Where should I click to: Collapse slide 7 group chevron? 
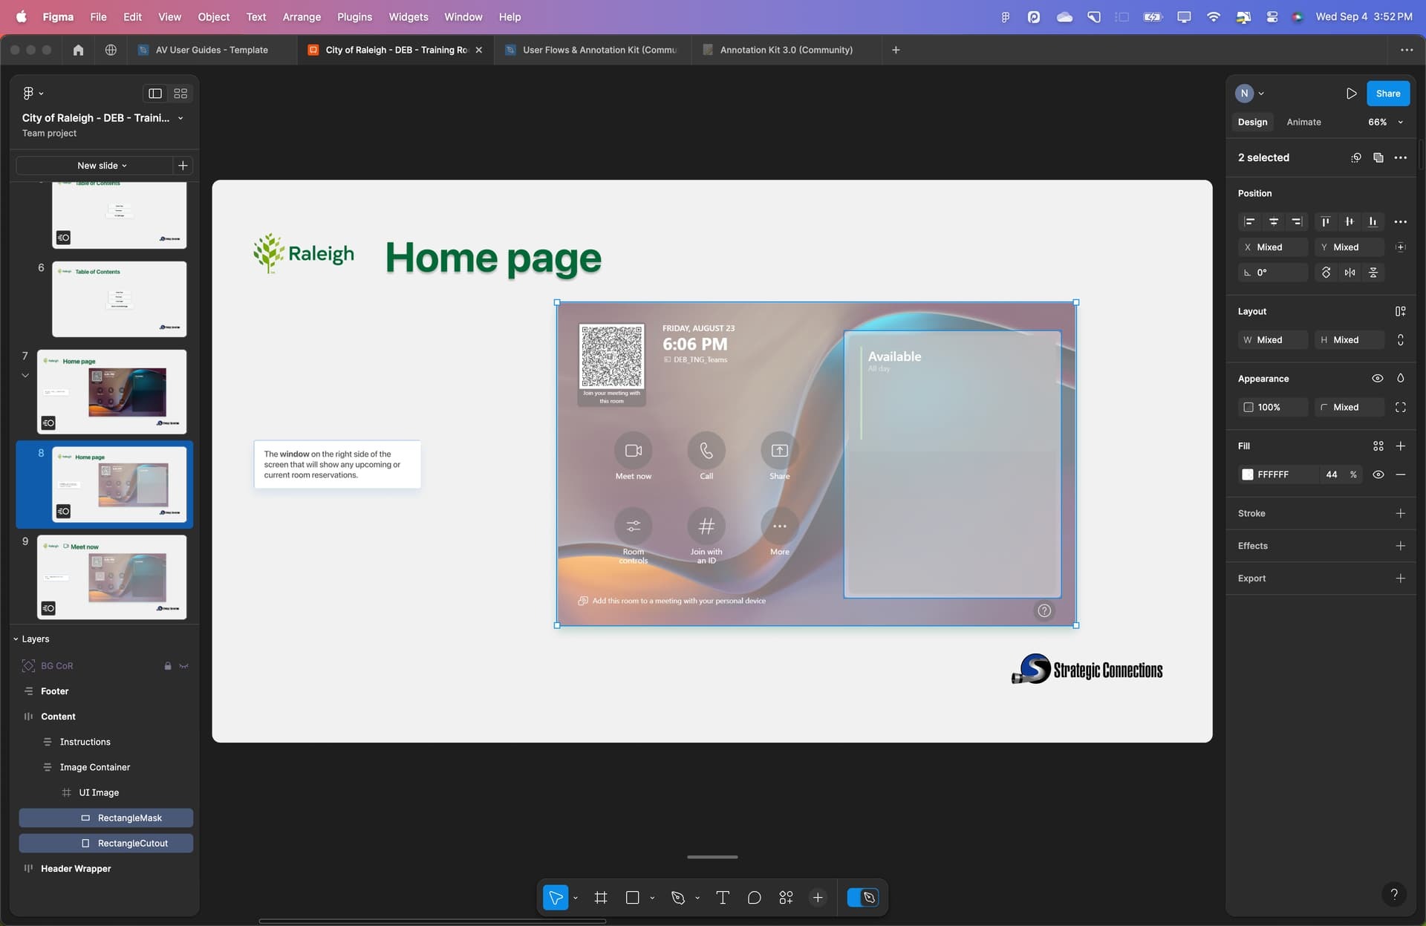pyautogui.click(x=25, y=376)
